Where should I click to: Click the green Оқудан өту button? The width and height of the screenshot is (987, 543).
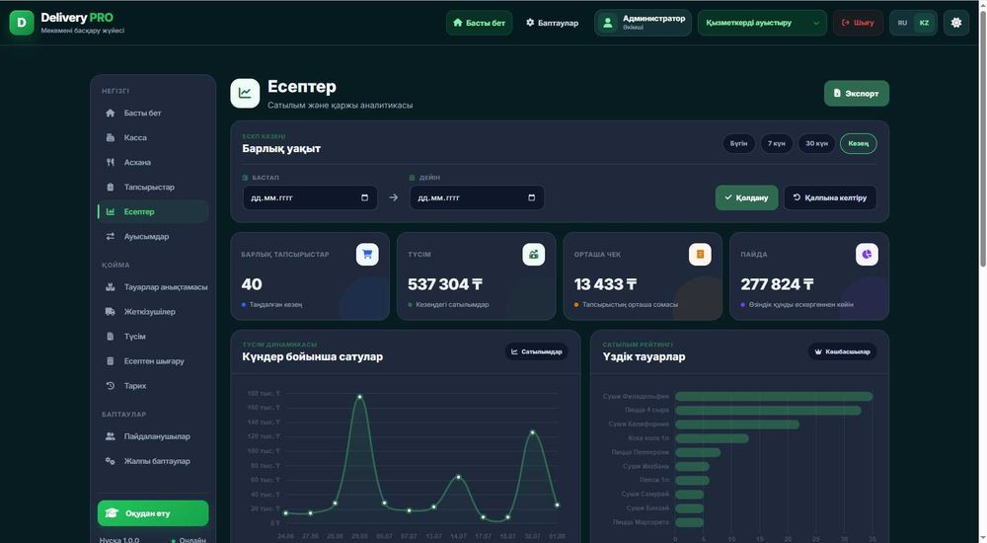pyautogui.click(x=153, y=512)
